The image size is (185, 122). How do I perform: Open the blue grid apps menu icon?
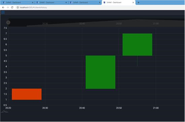(3, 12)
